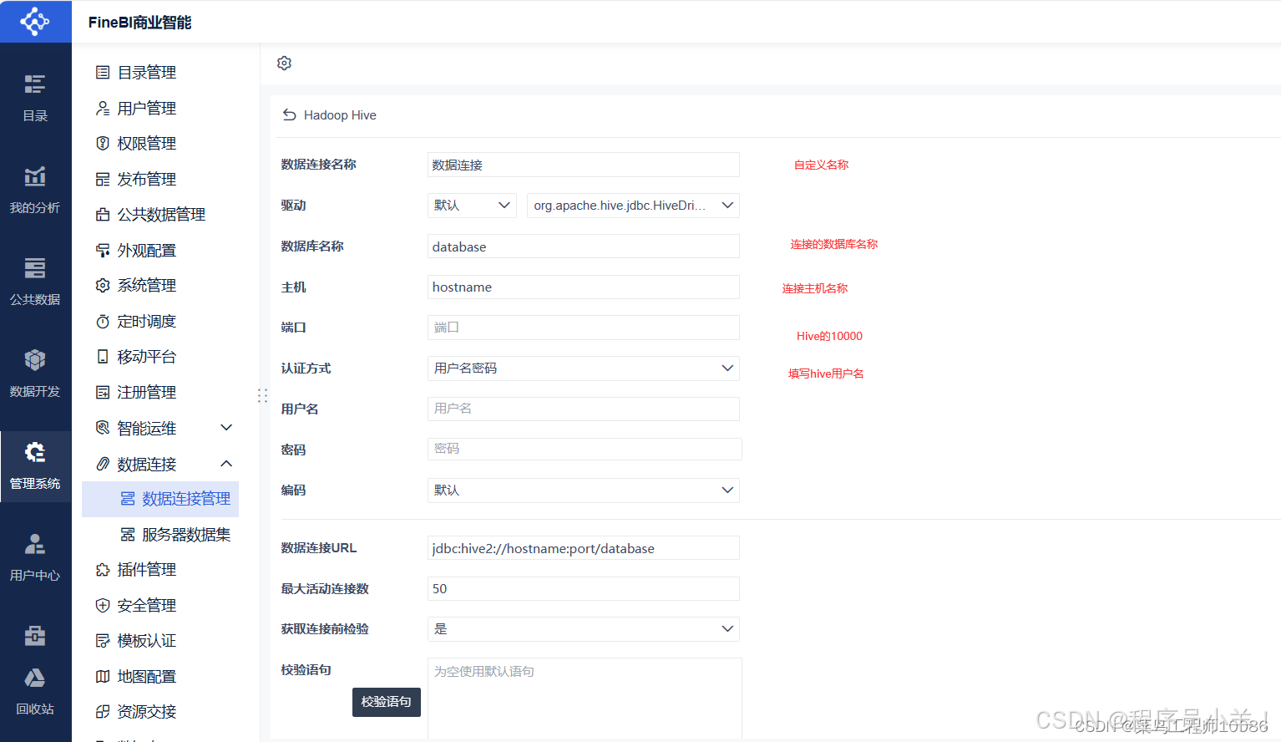
Task: Click the 智能运维 icon
Action: tap(103, 428)
